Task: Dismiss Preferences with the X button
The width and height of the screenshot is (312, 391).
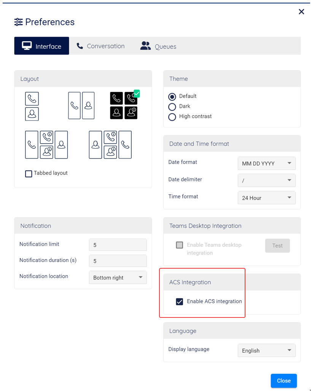Action: [x=301, y=12]
